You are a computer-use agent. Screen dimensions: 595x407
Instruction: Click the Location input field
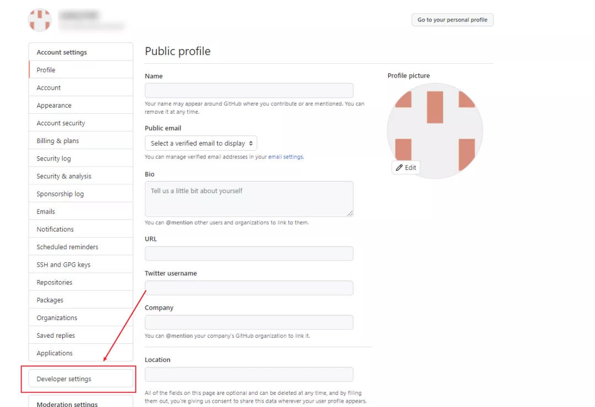coord(249,374)
